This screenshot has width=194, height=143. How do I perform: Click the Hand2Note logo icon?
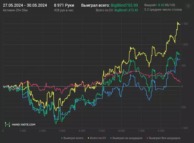[7, 124]
